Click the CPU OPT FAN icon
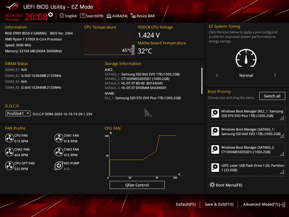 (x=9, y=166)
